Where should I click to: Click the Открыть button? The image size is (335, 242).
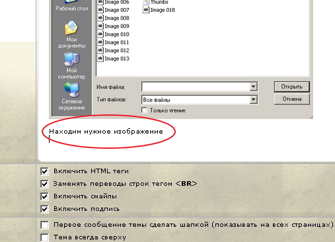(x=292, y=87)
